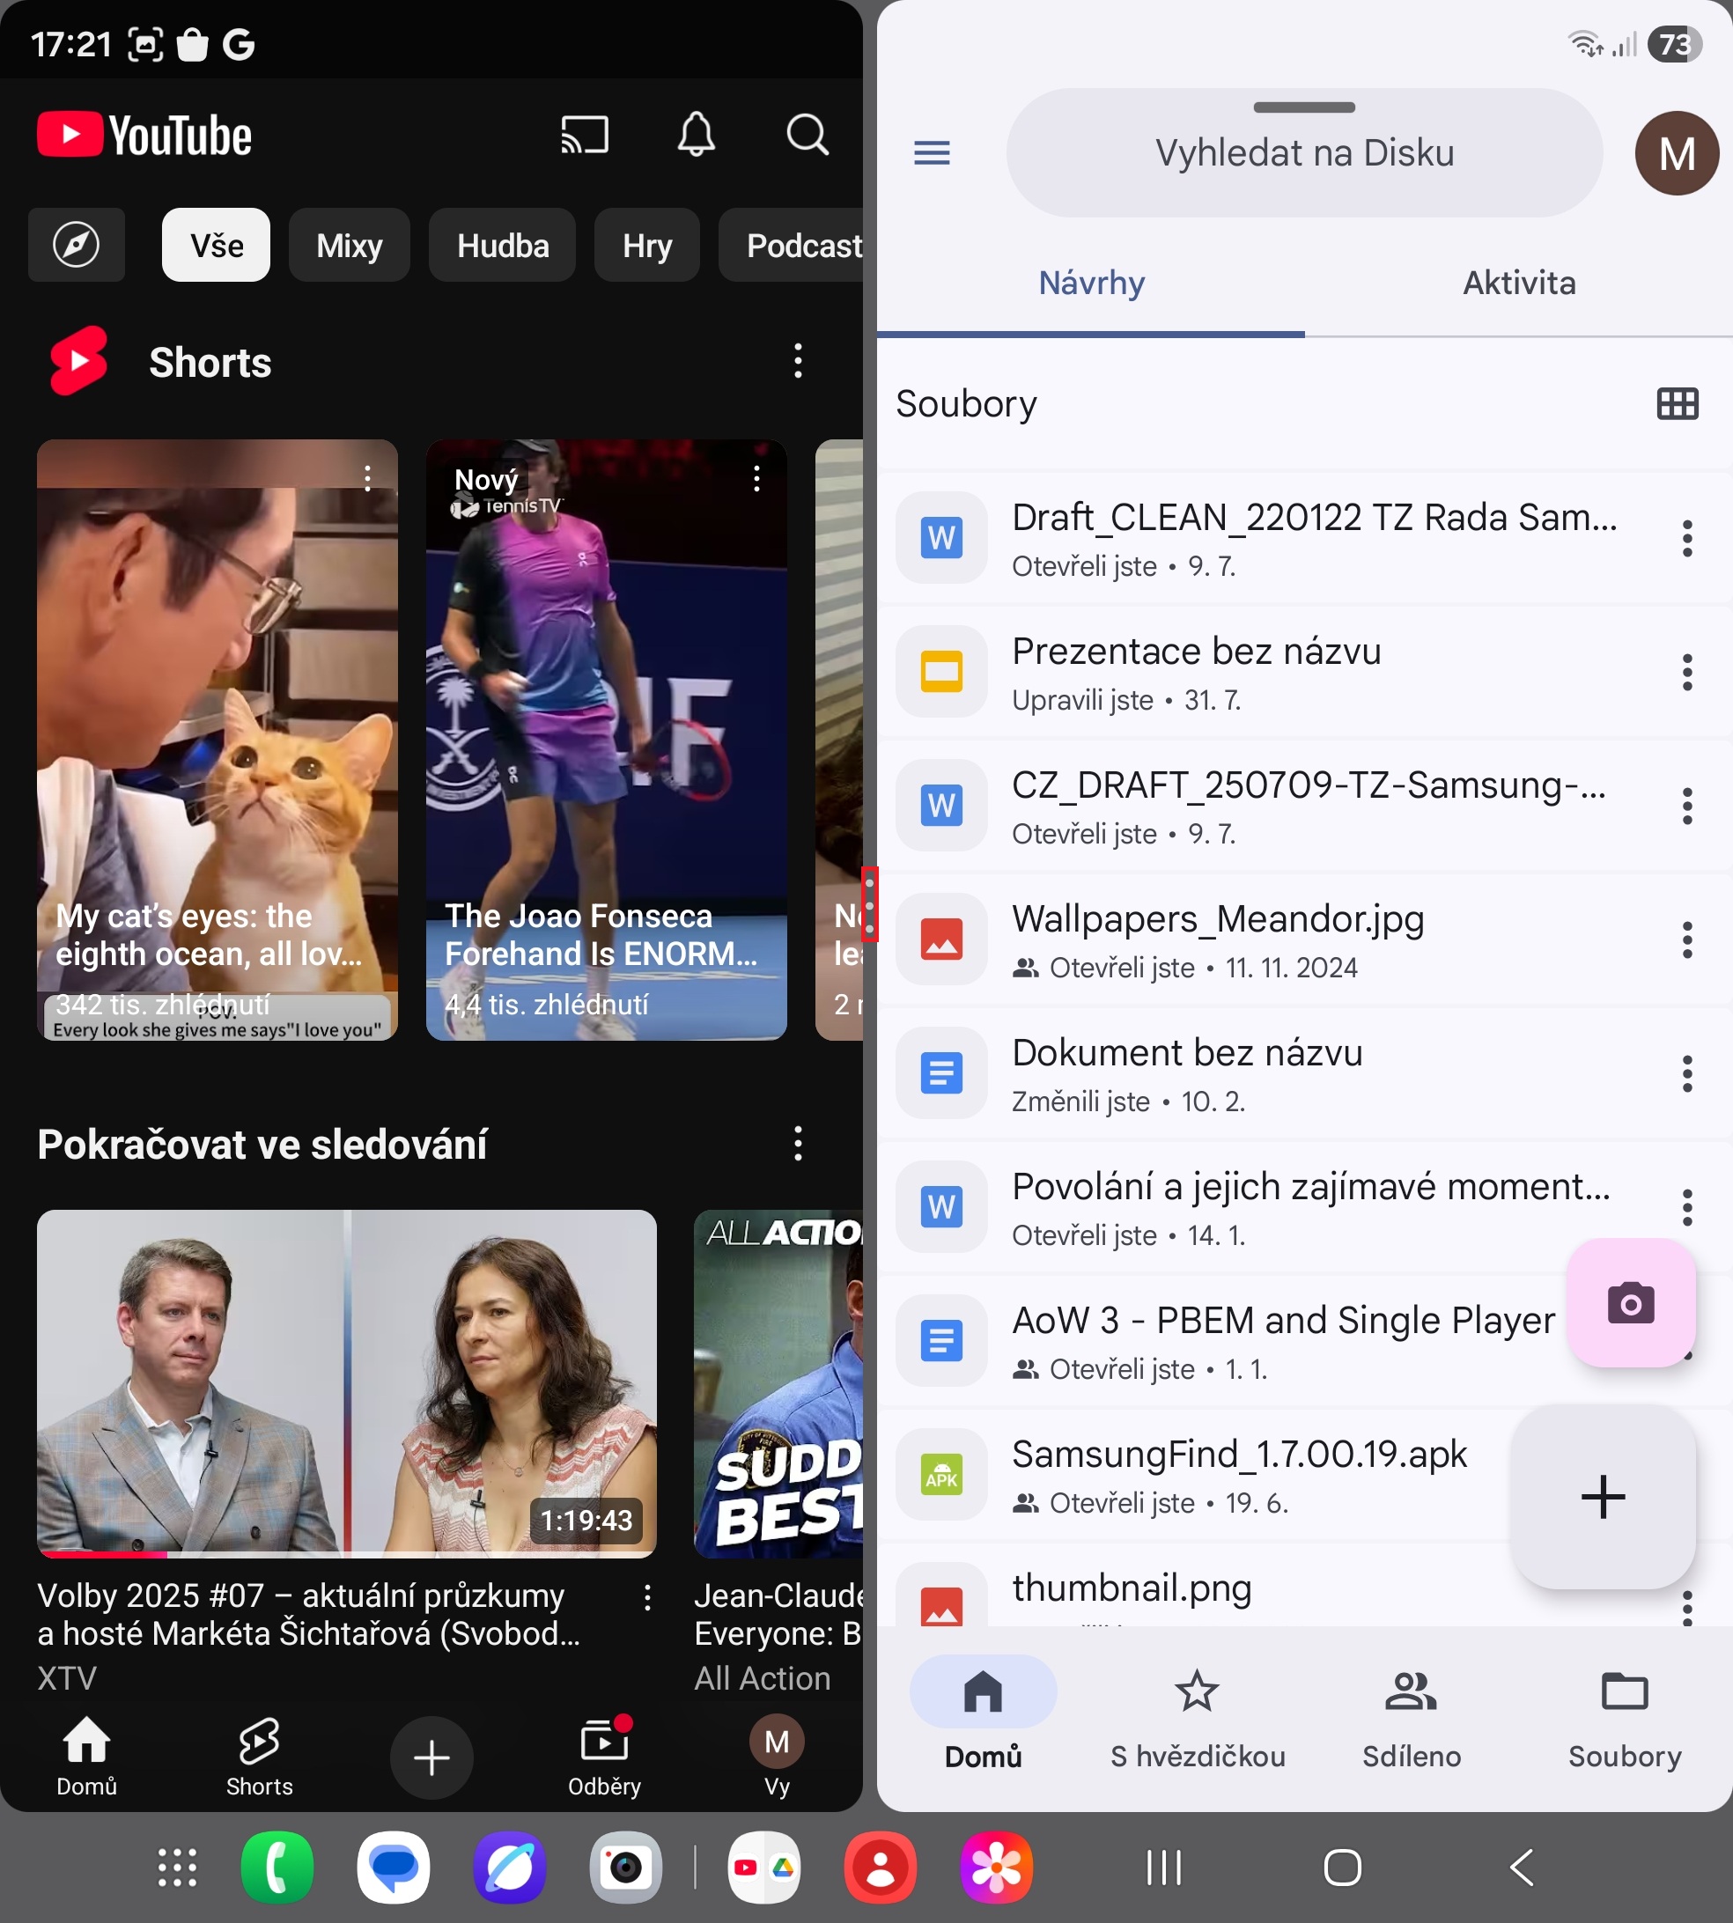
Task: Open YouTube search magnifier
Action: [808, 134]
